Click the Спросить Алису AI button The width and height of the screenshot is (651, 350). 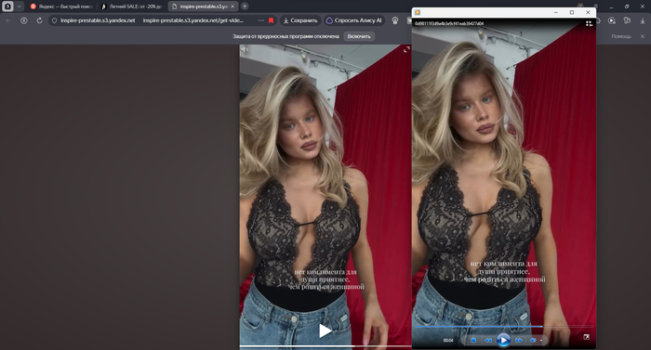pos(354,20)
